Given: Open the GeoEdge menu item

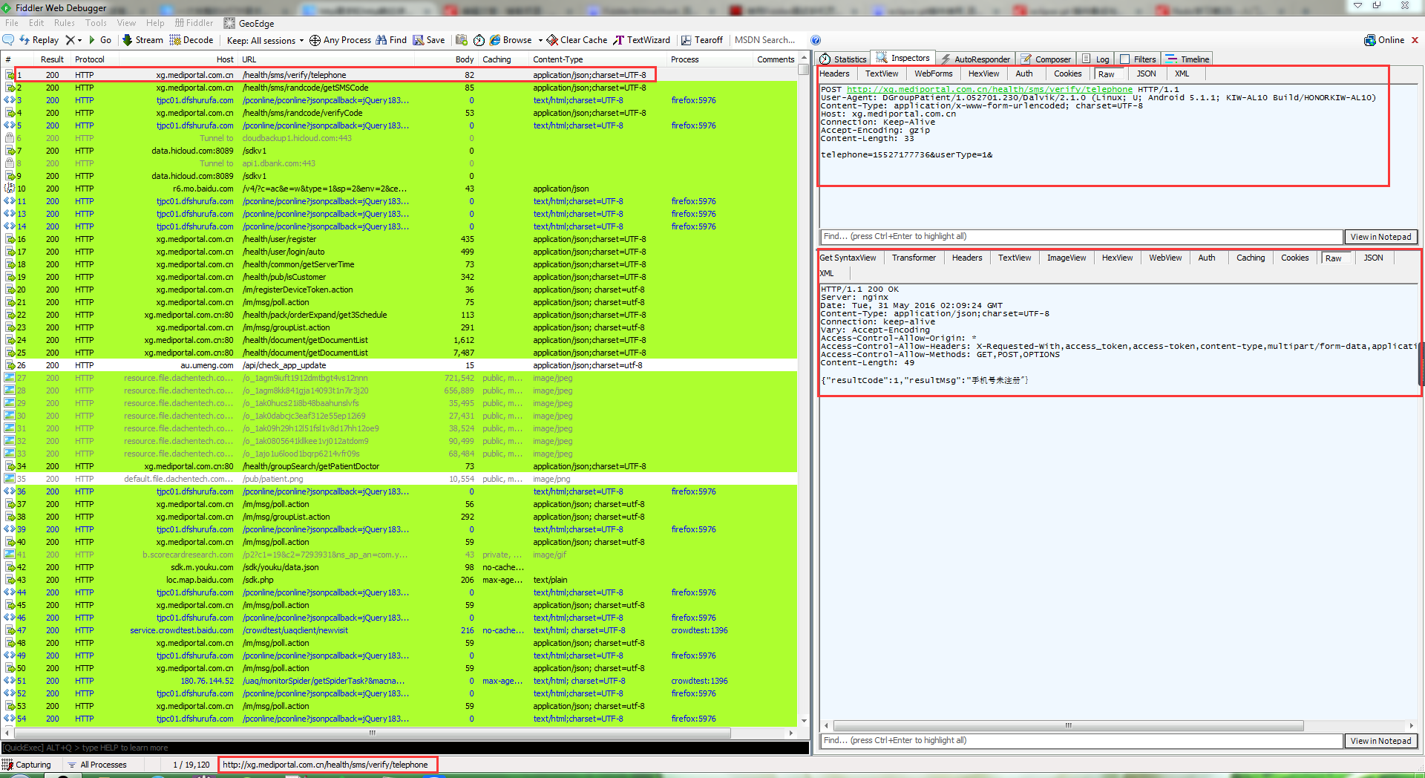Looking at the screenshot, I should click(249, 23).
